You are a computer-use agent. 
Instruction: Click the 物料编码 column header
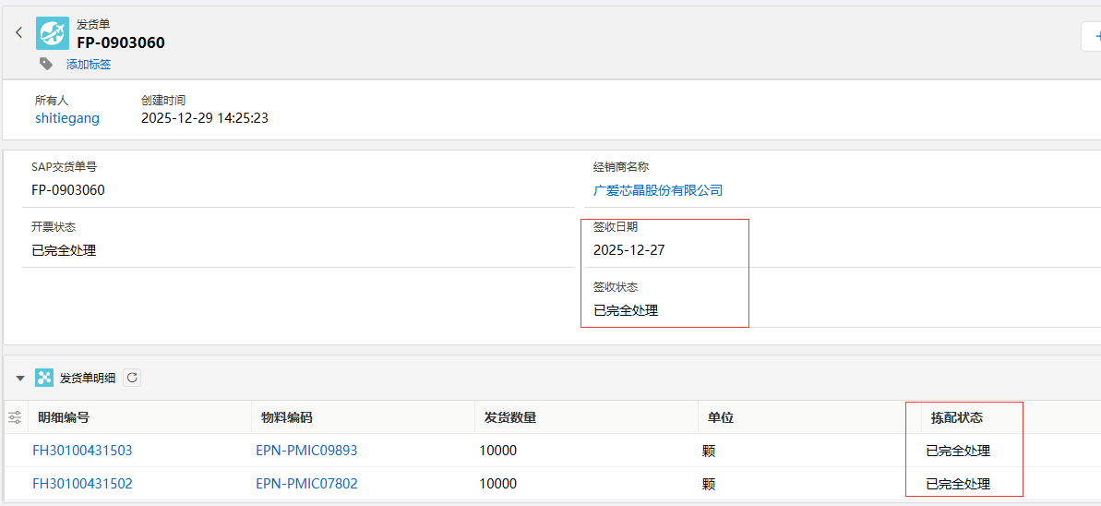point(287,417)
